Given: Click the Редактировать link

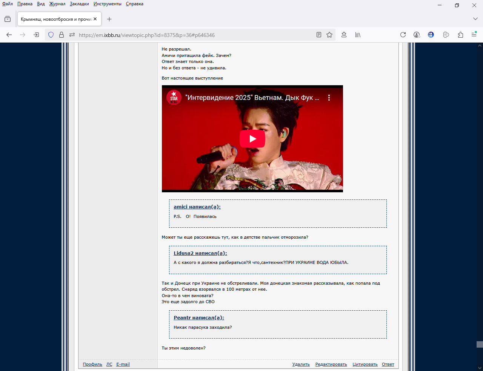Looking at the screenshot, I should pyautogui.click(x=331, y=364).
